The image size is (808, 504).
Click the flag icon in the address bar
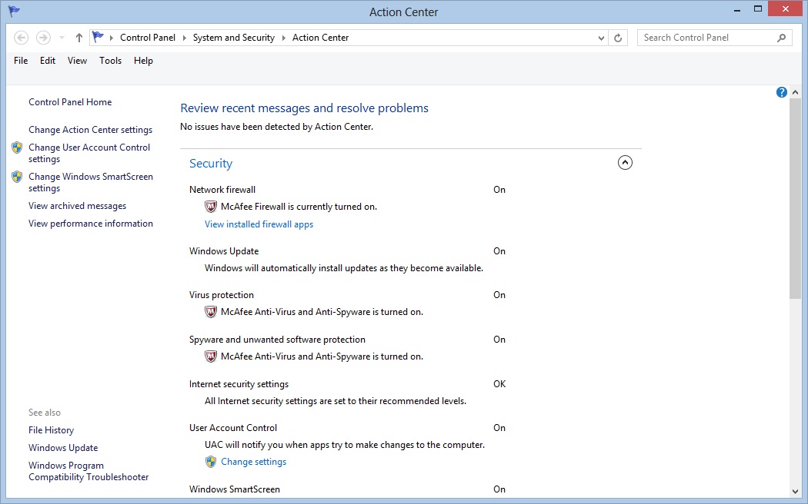click(x=98, y=37)
